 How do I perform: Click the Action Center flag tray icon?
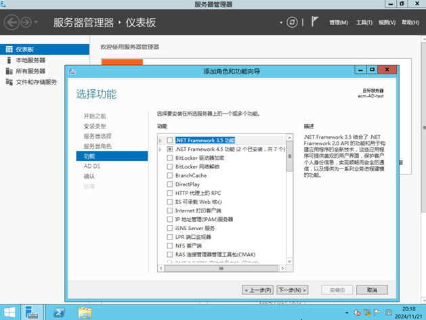point(377,313)
